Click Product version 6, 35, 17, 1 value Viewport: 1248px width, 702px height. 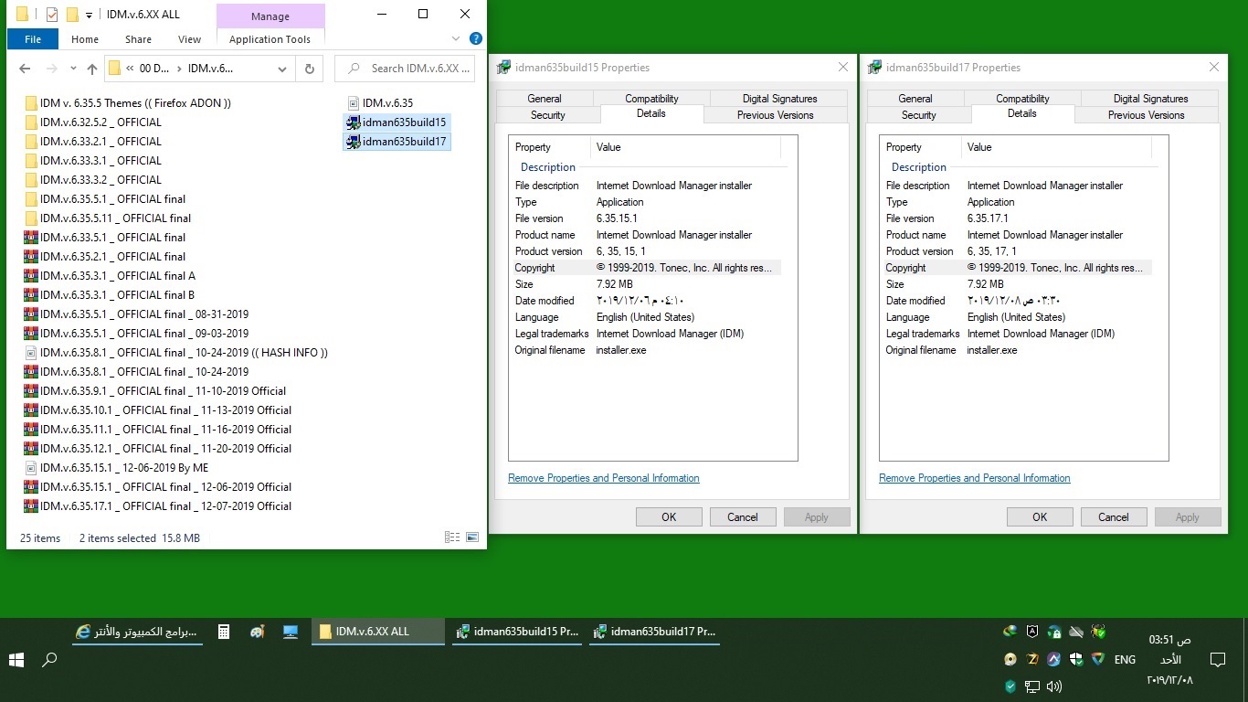point(991,251)
